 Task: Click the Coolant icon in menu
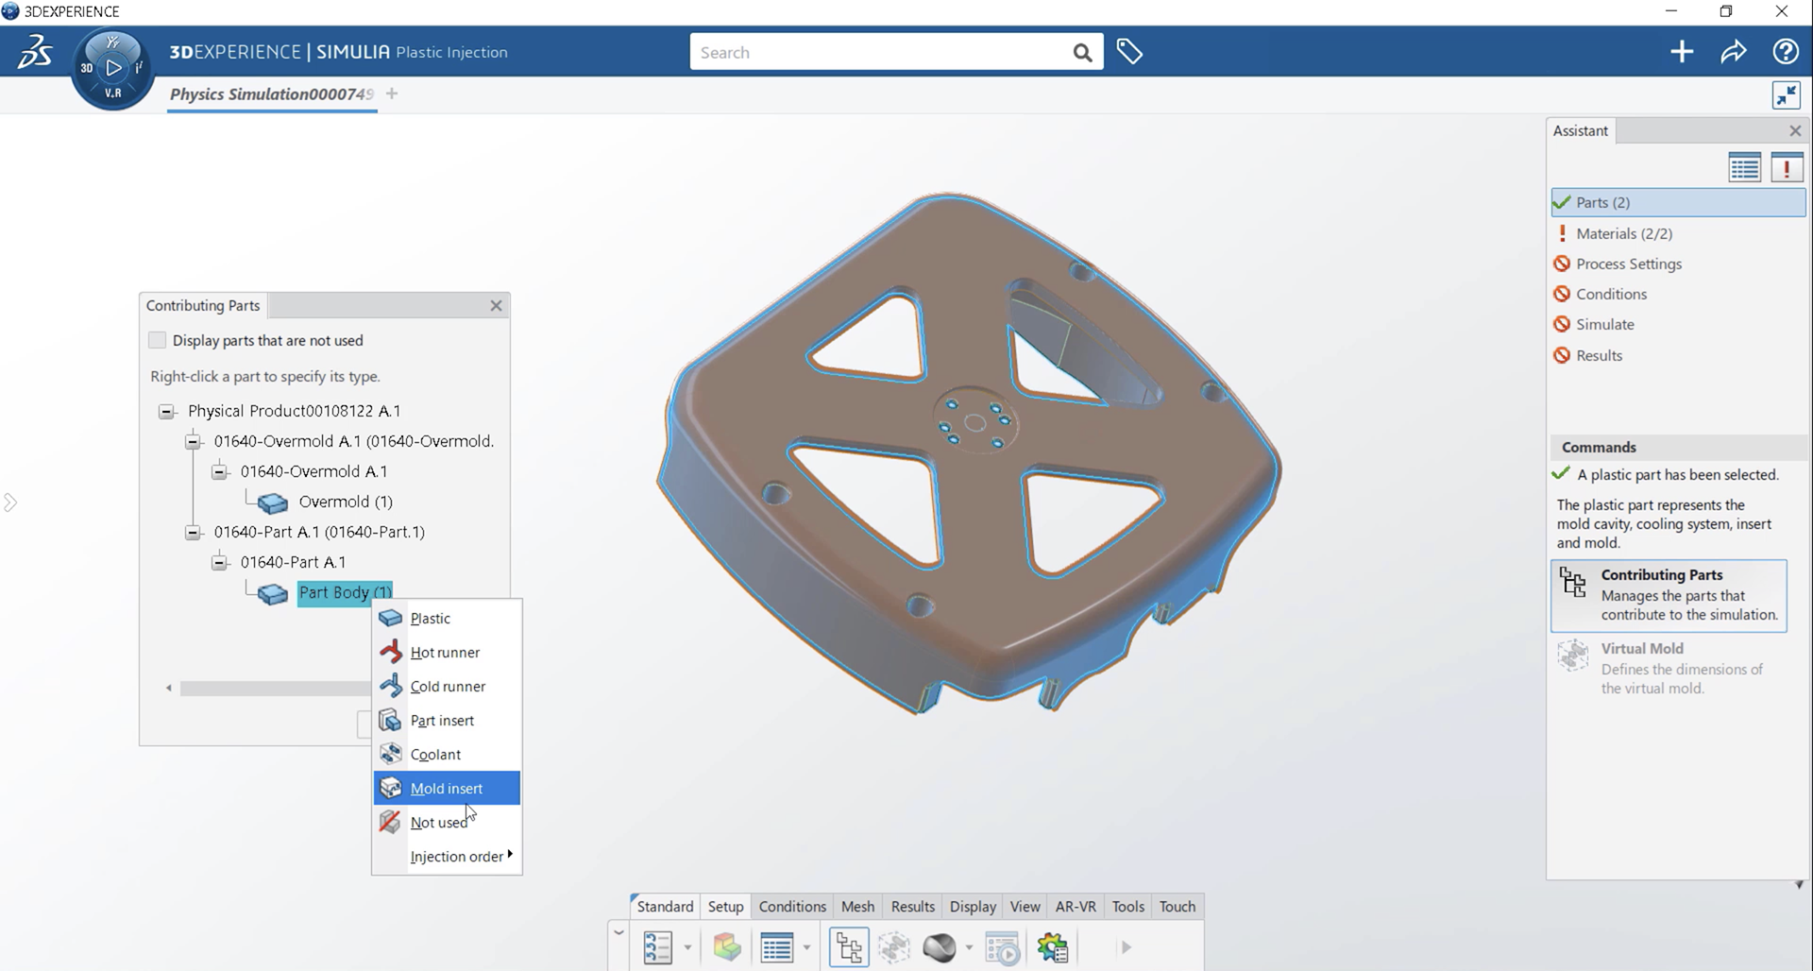pos(391,754)
